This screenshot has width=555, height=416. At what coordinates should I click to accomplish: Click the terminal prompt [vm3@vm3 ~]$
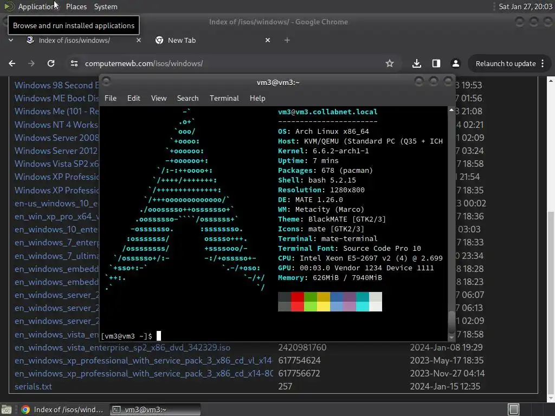click(126, 336)
